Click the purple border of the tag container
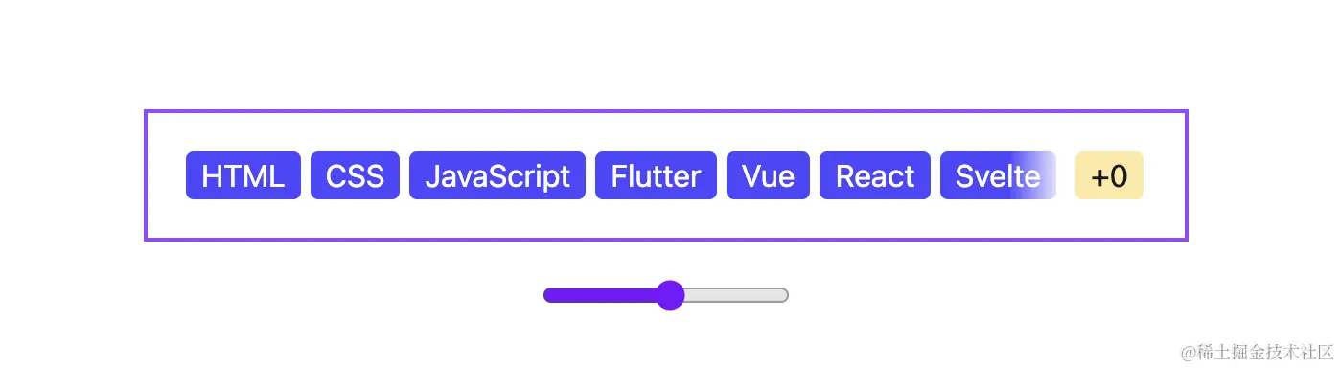This screenshot has width=1340, height=368. click(x=665, y=111)
